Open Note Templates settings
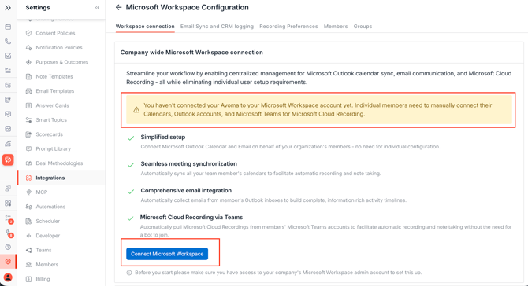This screenshot has height=286, width=528. (x=54, y=76)
